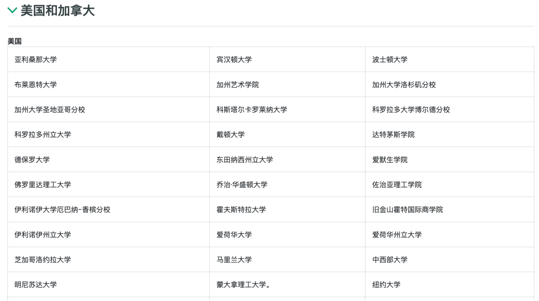This screenshot has width=539, height=301.
Task: Click on 科斯塔尔卡罗莱纳大学
Action: coord(252,109)
